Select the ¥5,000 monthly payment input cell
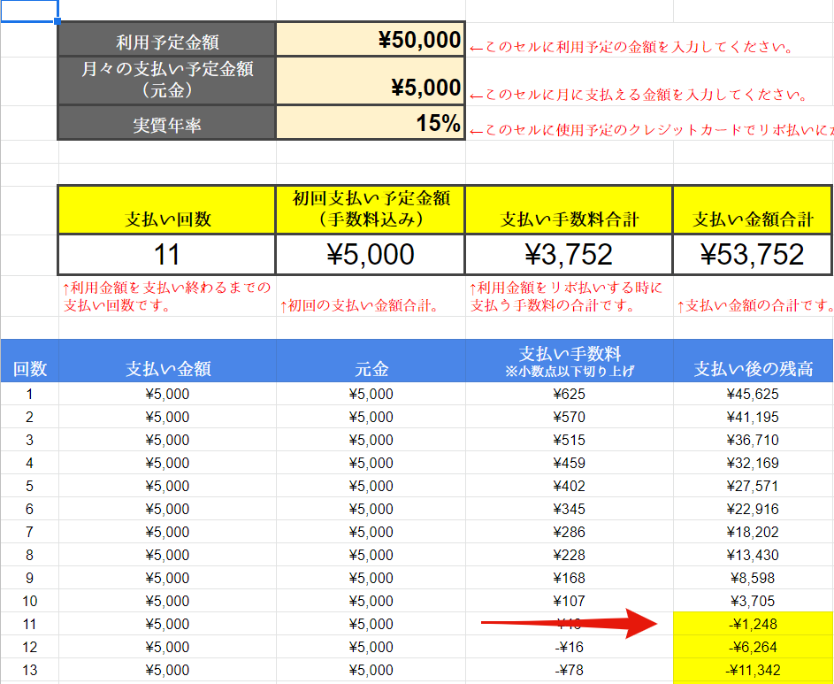The width and height of the screenshot is (834, 684). point(371,81)
